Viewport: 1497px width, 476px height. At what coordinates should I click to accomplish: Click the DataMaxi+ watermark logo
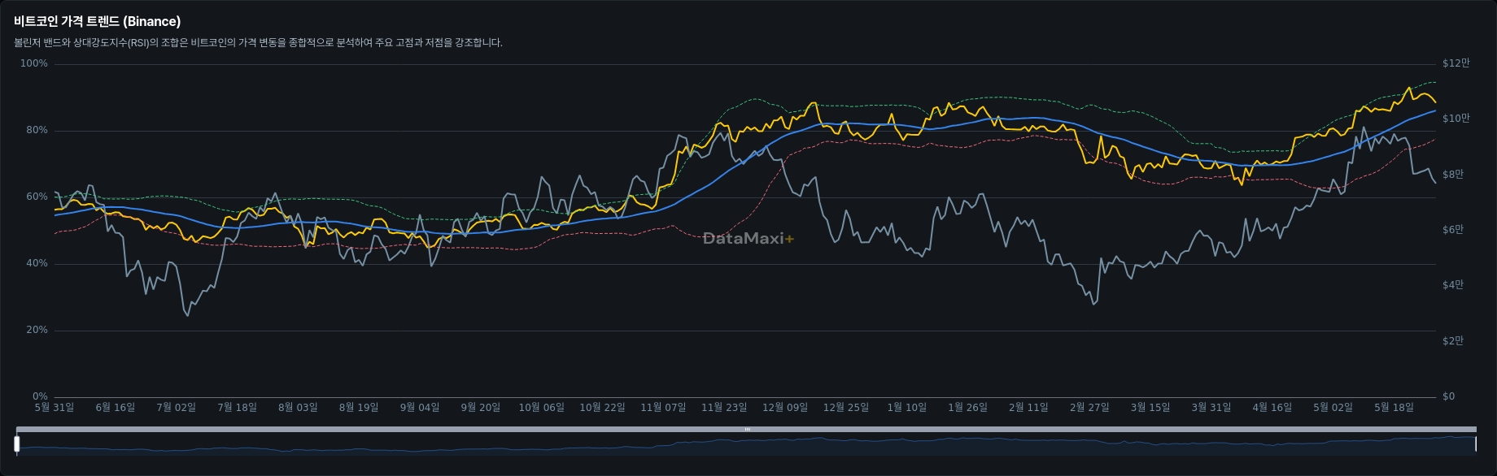point(748,238)
